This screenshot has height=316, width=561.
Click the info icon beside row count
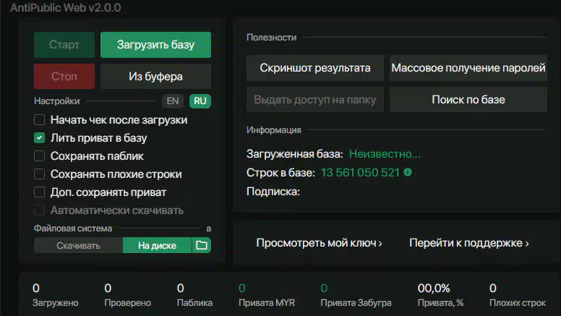(408, 172)
